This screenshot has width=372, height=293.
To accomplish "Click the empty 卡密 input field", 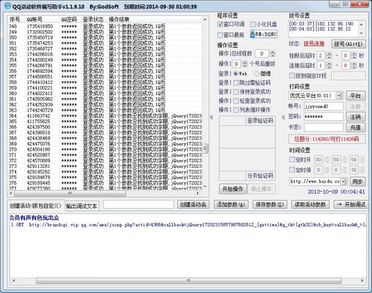I will 324,127.
